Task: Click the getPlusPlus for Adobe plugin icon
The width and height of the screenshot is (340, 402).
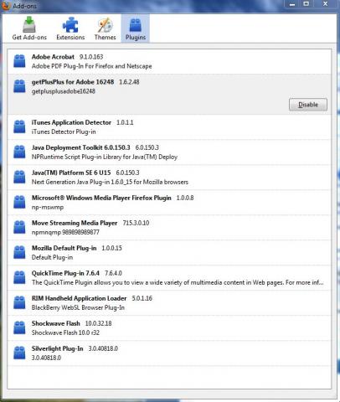Action: click(x=19, y=86)
